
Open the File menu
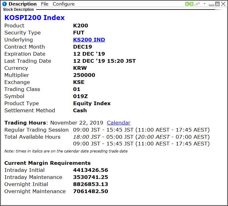[45, 4]
